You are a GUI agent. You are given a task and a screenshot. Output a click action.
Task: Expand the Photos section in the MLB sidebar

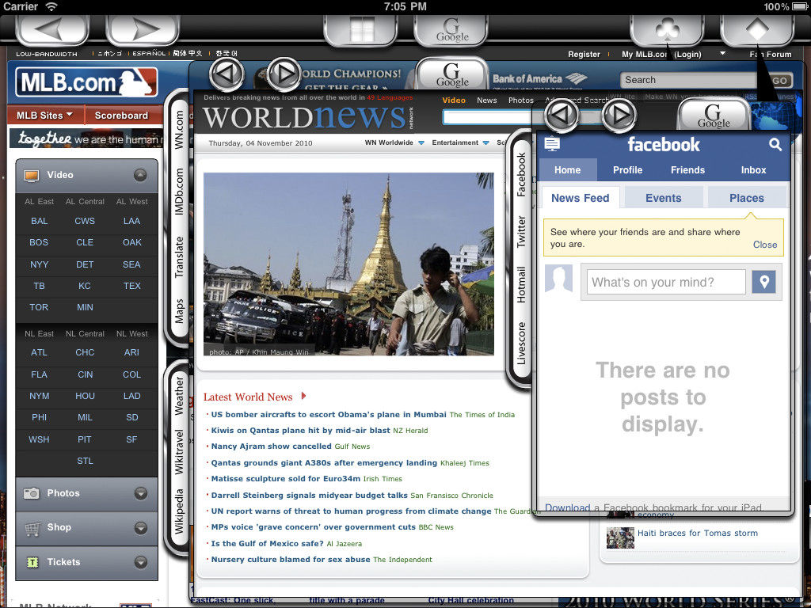141,494
